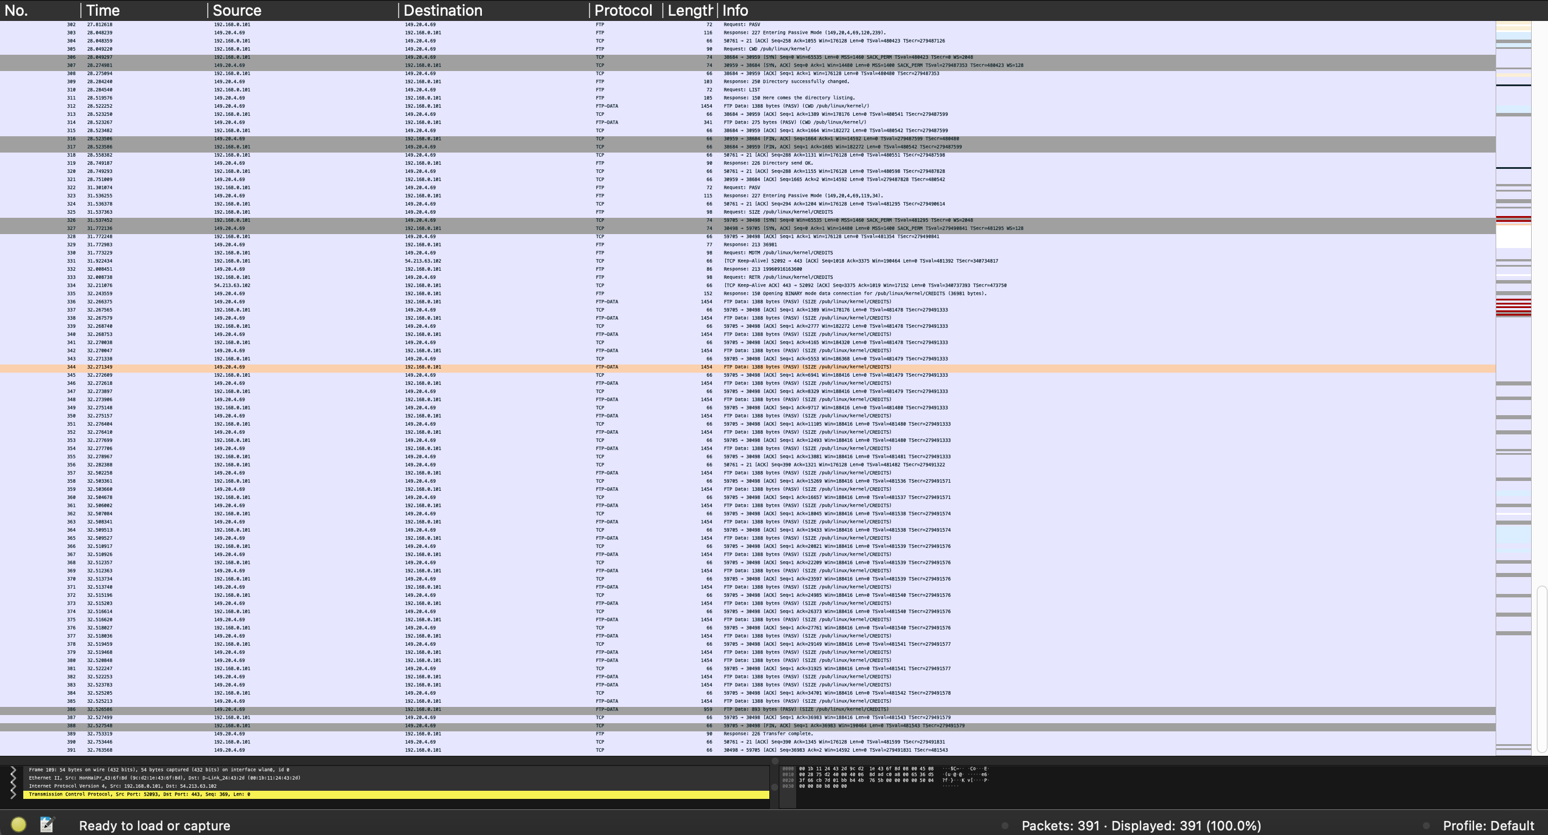Sort packets by the Destination column
This screenshot has width=1548, height=835.
(x=443, y=10)
